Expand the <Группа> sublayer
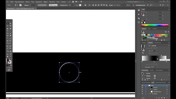The image size is (176, 99). click(x=149, y=94)
